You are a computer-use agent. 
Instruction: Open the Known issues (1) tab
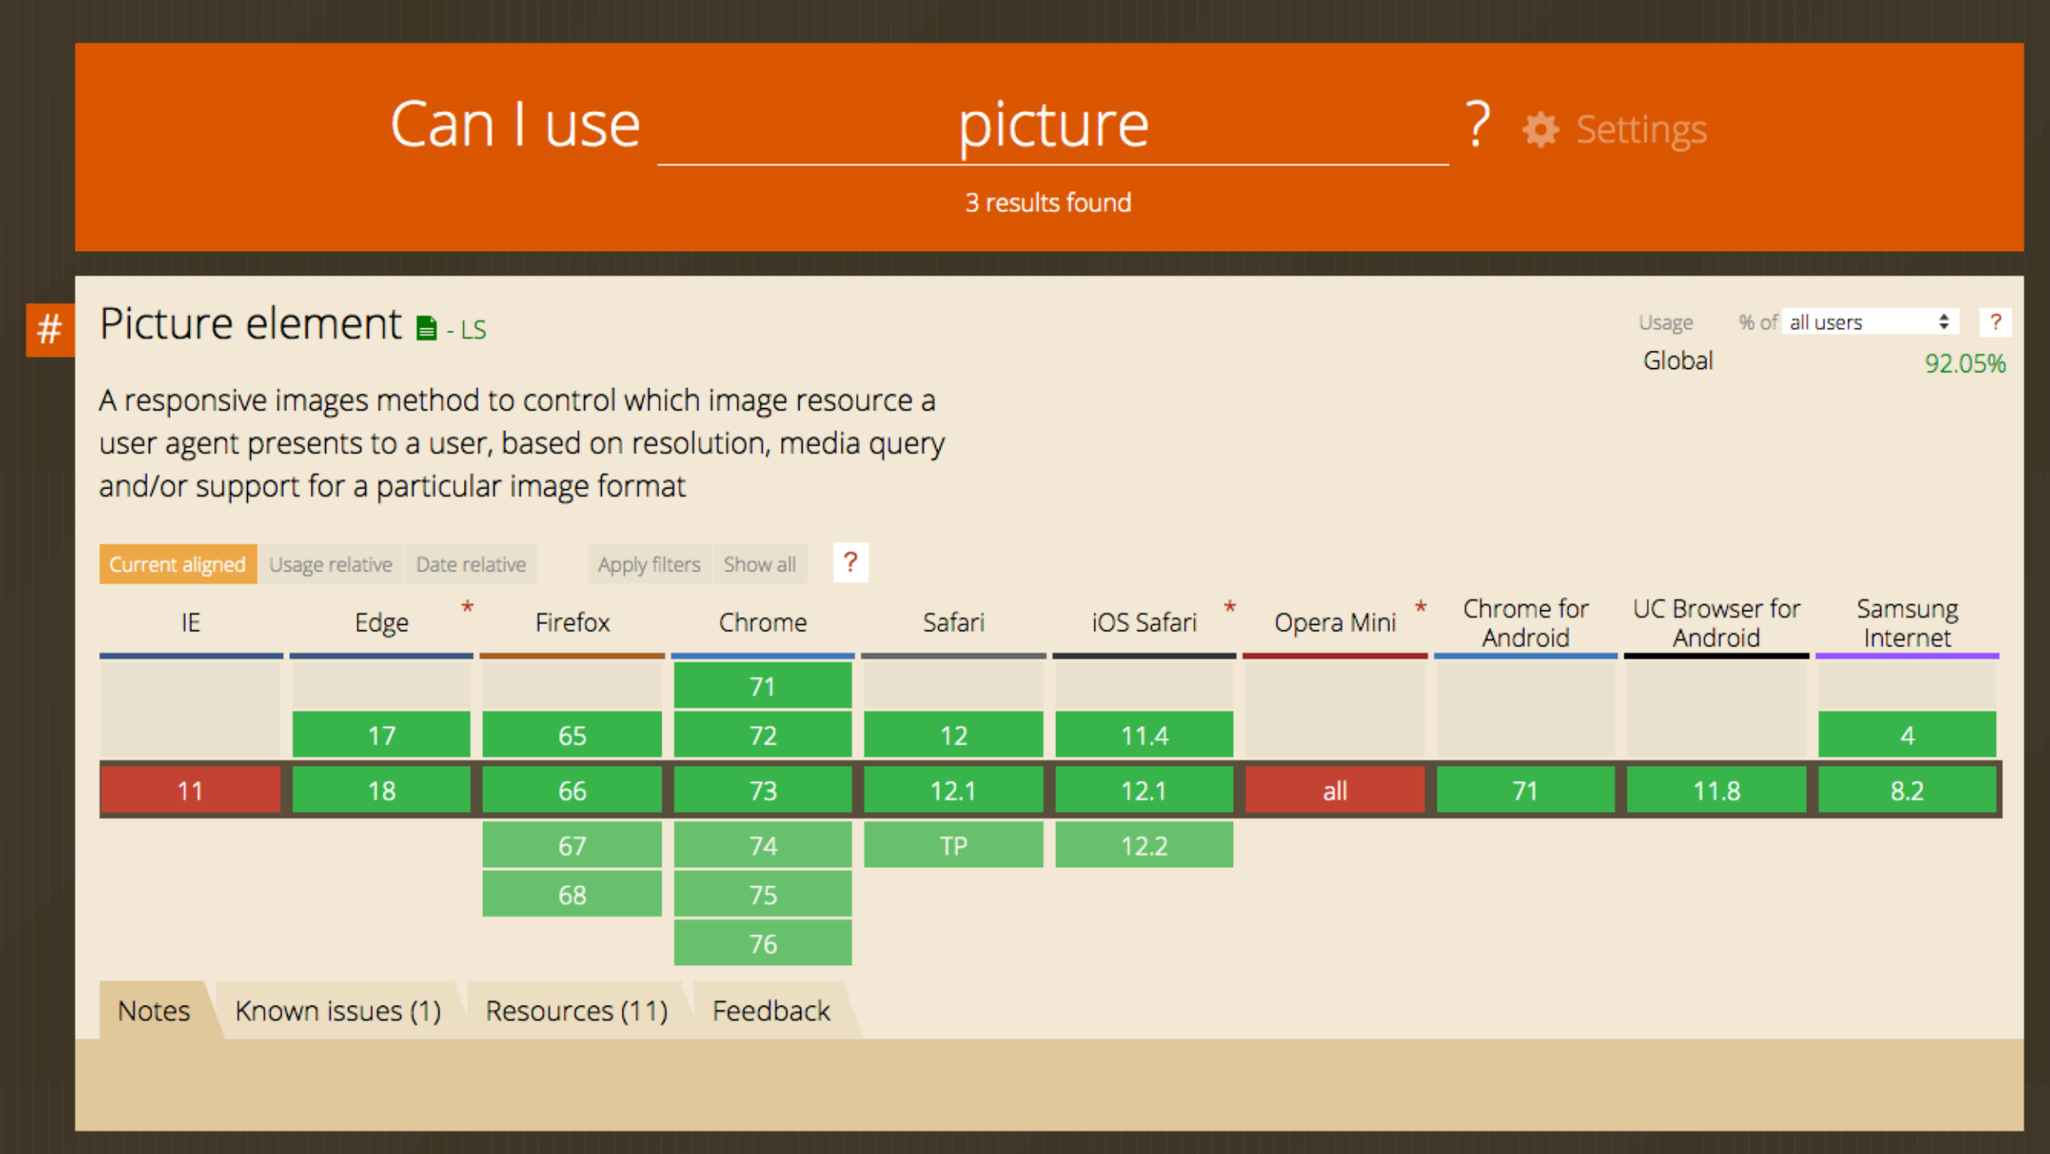pos(337,1011)
